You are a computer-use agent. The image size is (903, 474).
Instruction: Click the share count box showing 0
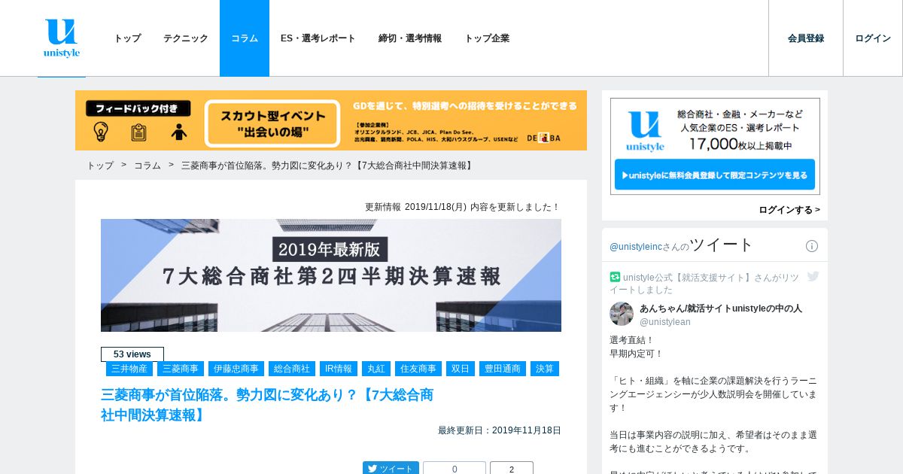click(x=455, y=469)
